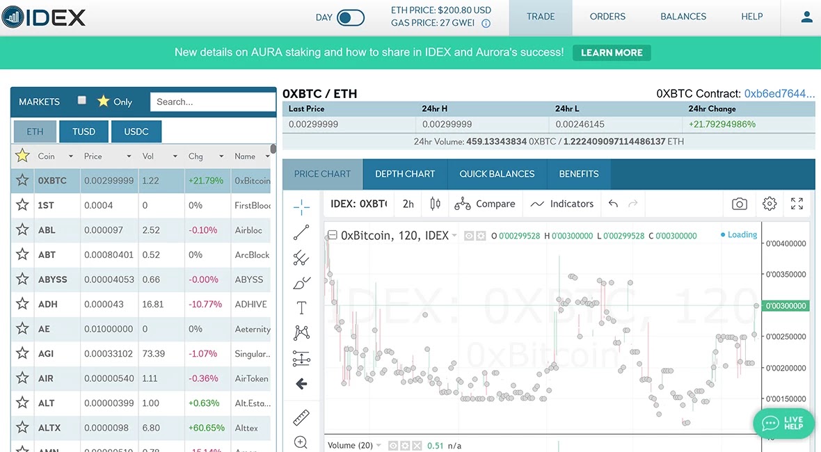Favorite the 1ST coin star
821x452 pixels.
(x=22, y=205)
